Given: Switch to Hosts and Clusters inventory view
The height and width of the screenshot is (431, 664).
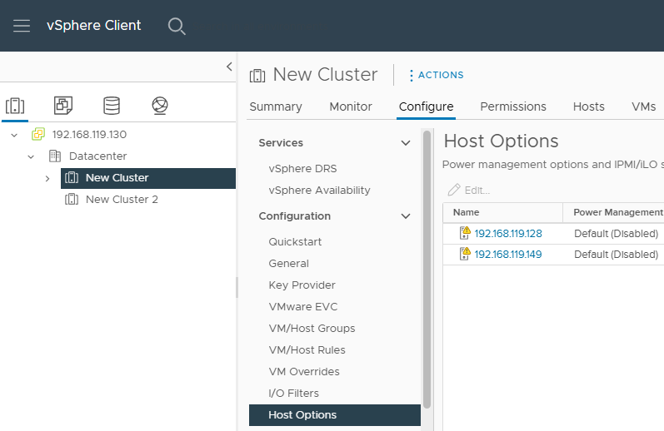Looking at the screenshot, I should click(15, 106).
